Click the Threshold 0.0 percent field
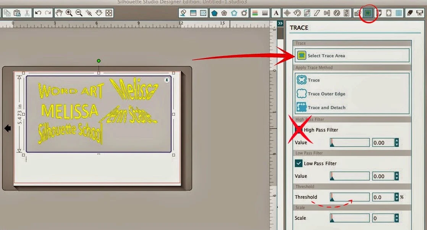Viewport: 427px width, 230px height. pos(383,197)
